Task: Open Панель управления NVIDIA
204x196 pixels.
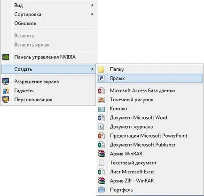Action: click(49, 57)
